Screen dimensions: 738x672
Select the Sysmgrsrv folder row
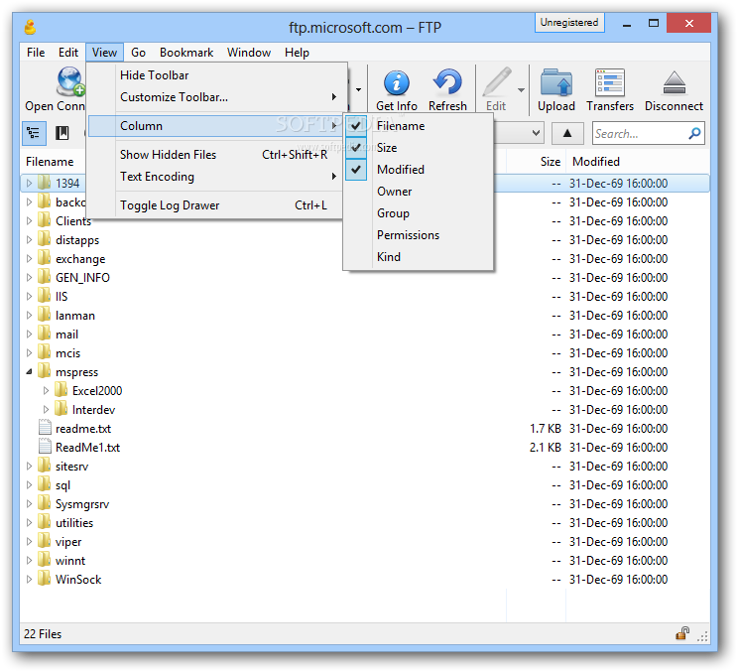tap(365, 504)
